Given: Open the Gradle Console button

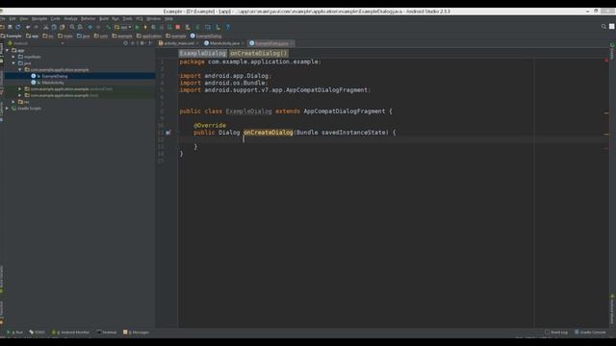Looking at the screenshot, I should pyautogui.click(x=590, y=333).
